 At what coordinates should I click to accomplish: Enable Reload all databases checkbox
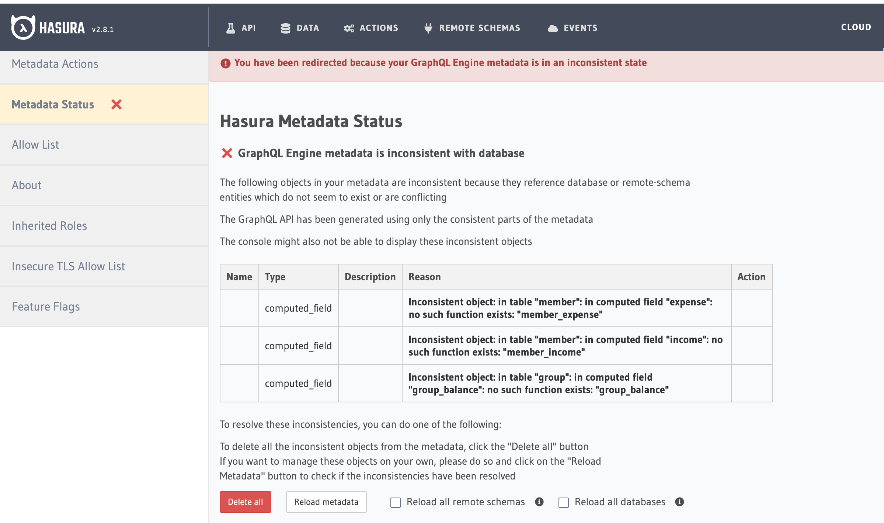[x=564, y=502]
